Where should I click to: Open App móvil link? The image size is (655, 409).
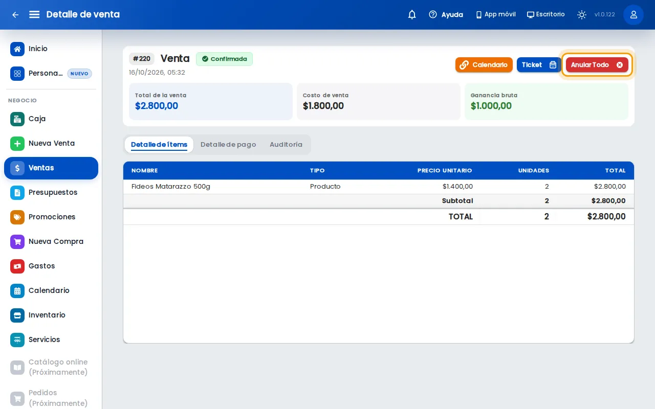pyautogui.click(x=495, y=15)
